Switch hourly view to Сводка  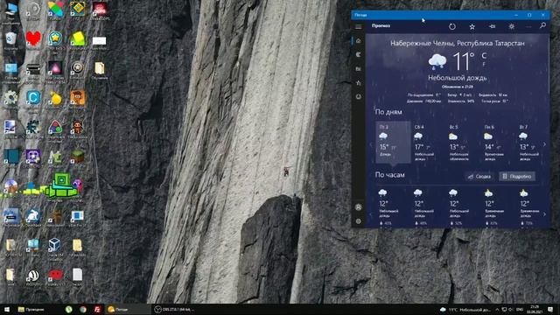479,177
